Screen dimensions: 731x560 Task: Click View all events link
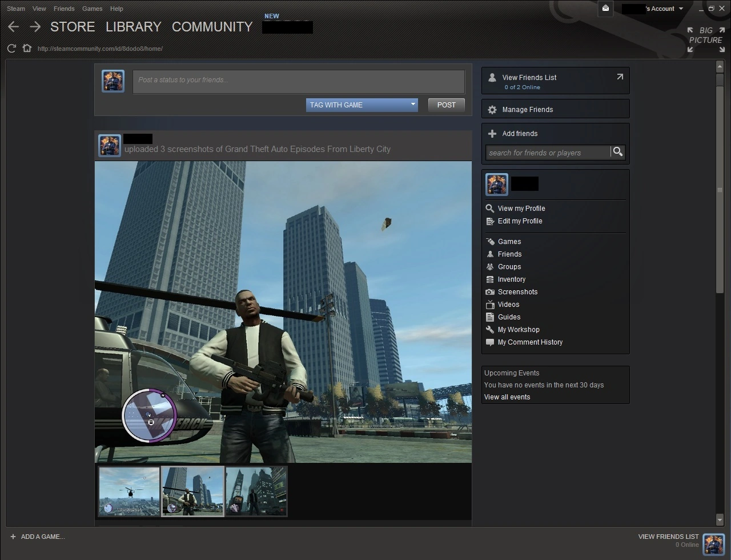point(507,397)
